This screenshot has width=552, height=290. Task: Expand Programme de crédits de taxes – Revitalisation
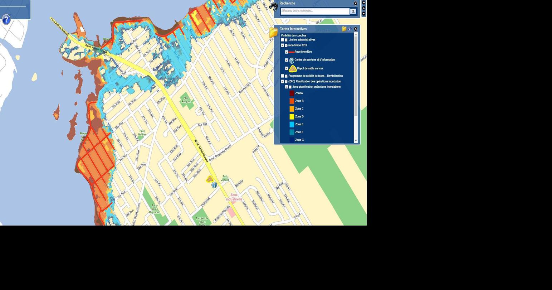click(286, 76)
